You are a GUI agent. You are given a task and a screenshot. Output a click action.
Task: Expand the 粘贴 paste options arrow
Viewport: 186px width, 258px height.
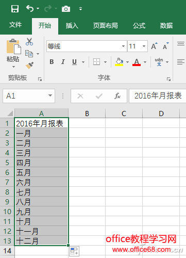pyautogui.click(x=13, y=67)
